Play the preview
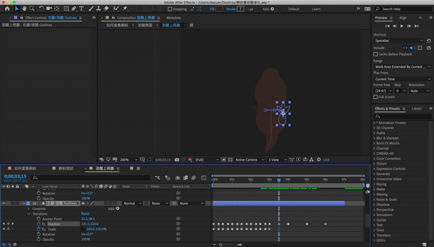Viewport: 434px width, 247px height. (x=402, y=26)
